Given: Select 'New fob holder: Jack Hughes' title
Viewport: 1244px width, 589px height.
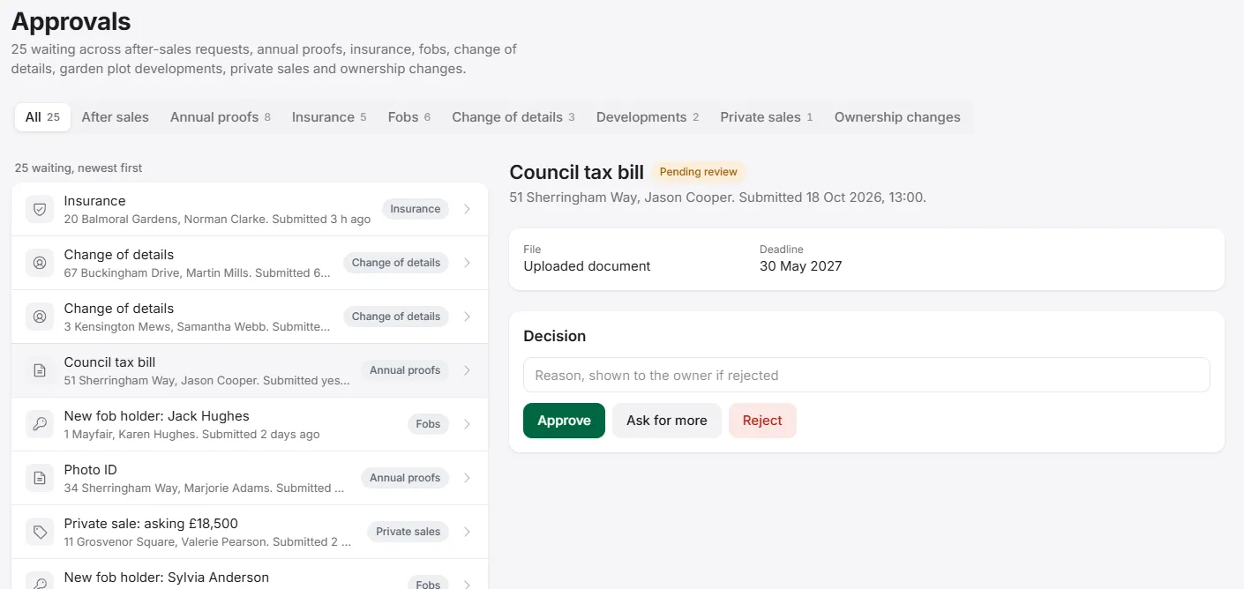Looking at the screenshot, I should [x=157, y=416].
